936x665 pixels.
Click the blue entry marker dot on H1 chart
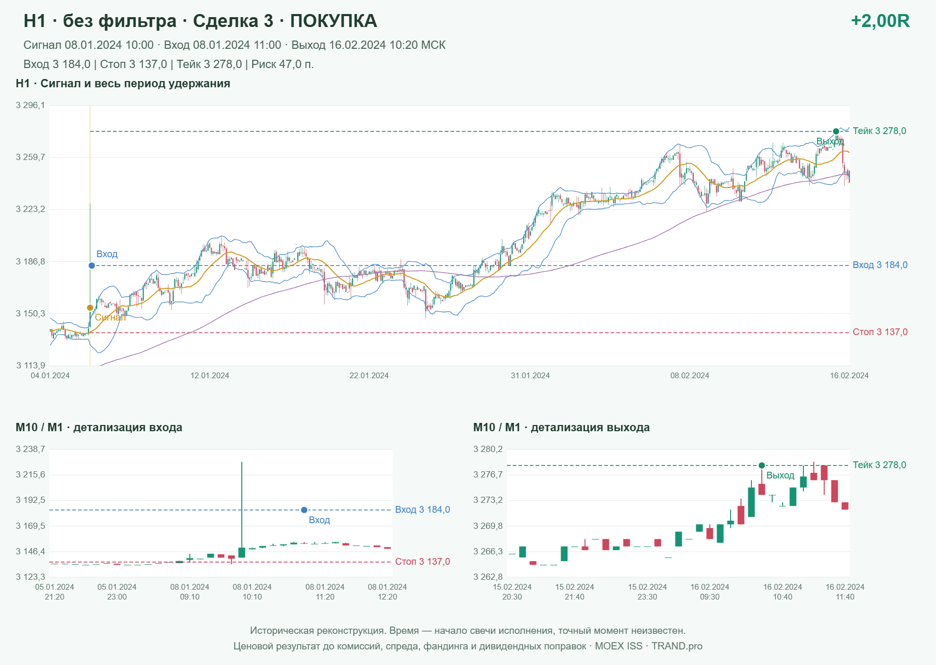tap(92, 265)
